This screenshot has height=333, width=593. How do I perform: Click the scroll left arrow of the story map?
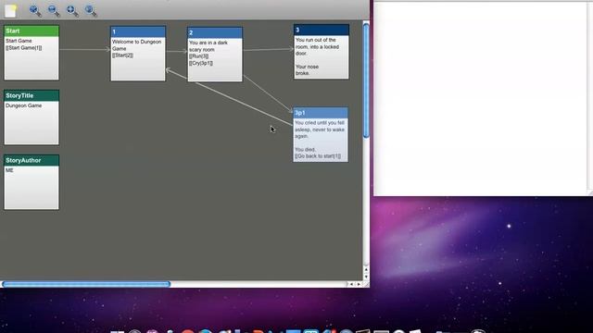[x=351, y=284]
